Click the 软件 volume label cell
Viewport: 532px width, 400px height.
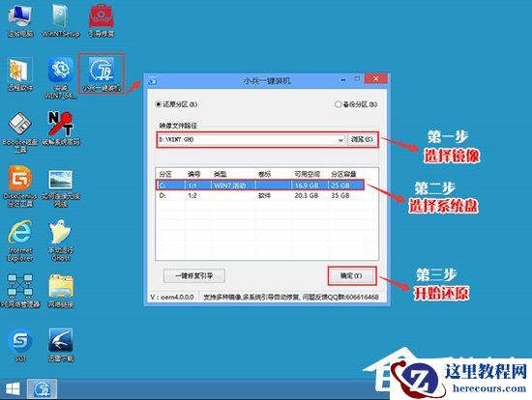click(264, 195)
